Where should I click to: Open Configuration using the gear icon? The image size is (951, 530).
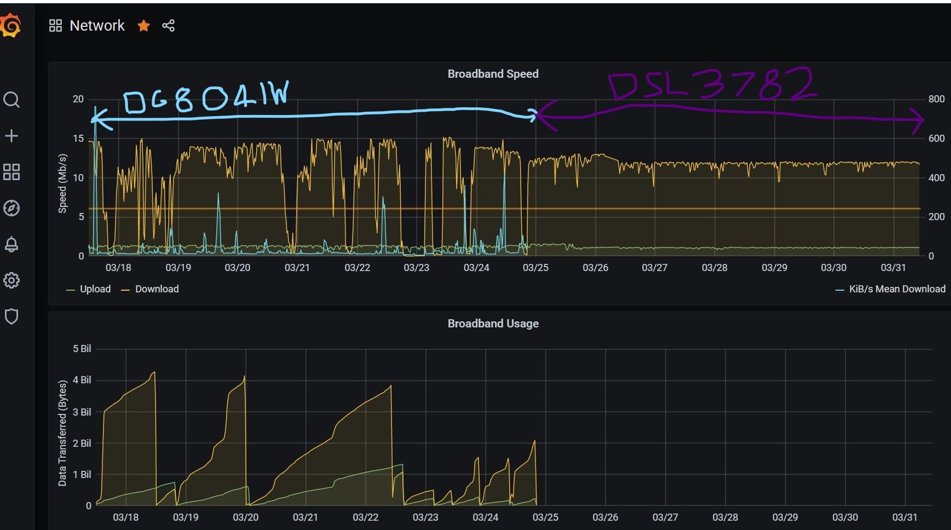[x=11, y=280]
